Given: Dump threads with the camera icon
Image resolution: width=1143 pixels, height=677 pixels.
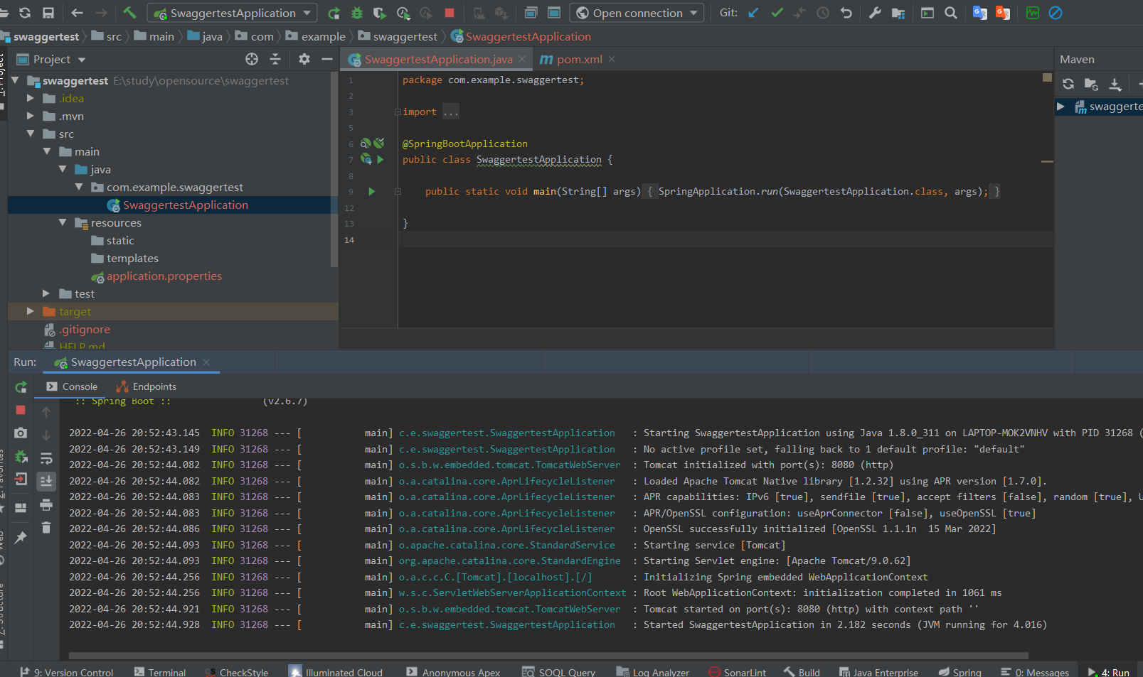Looking at the screenshot, I should pyautogui.click(x=21, y=433).
